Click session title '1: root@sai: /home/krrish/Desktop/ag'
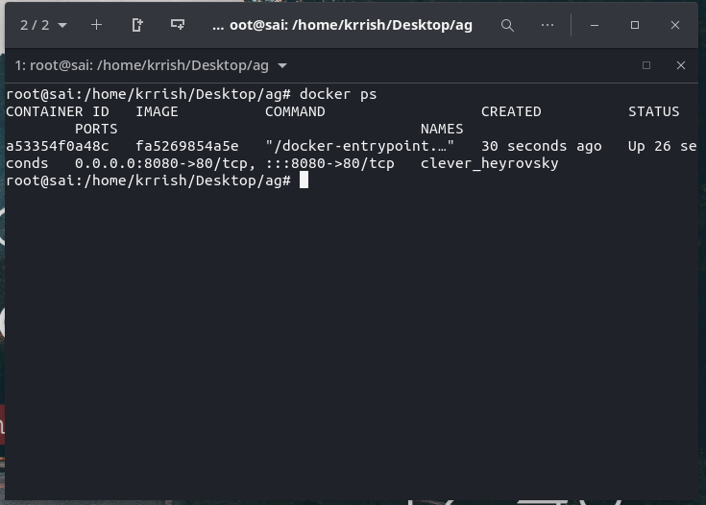Screen dimensions: 706x505 [142, 65]
